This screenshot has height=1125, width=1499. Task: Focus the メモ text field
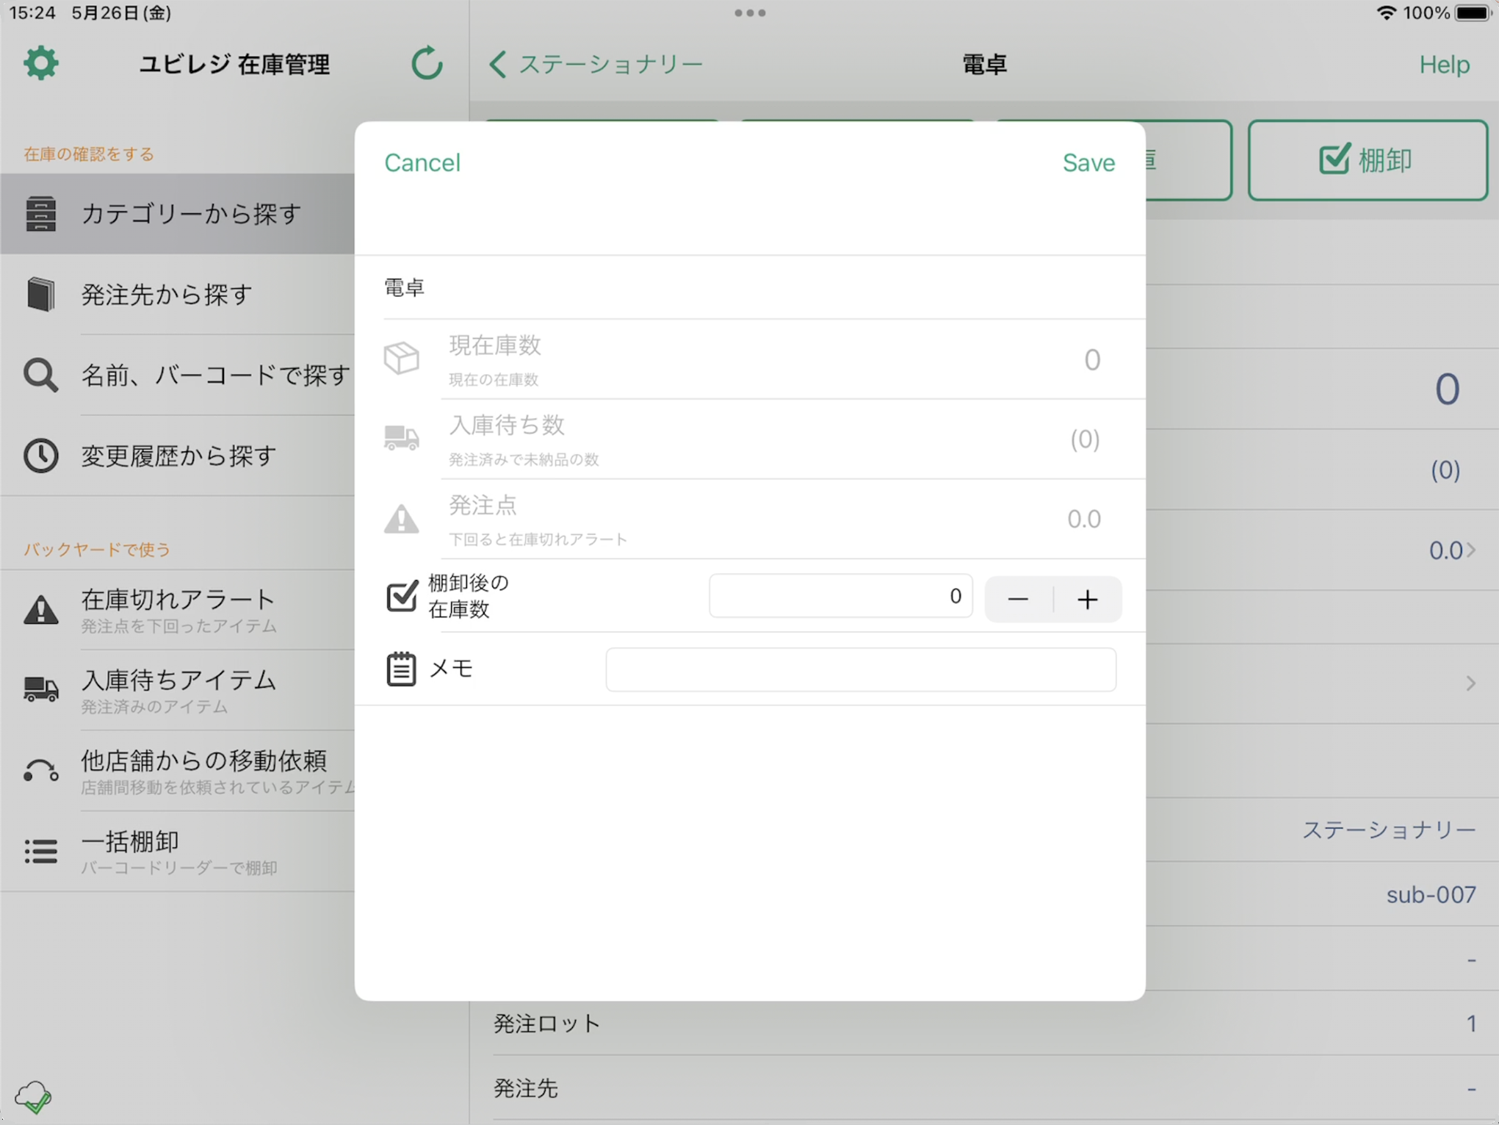point(861,669)
